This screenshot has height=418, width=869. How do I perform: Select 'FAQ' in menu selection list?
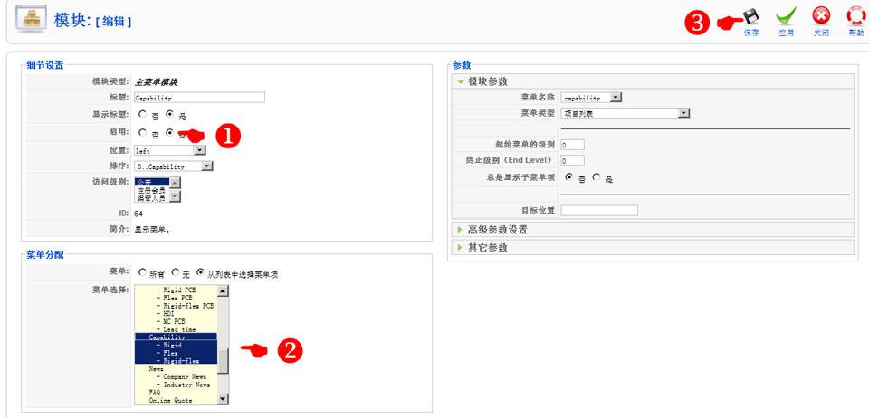pos(176,392)
